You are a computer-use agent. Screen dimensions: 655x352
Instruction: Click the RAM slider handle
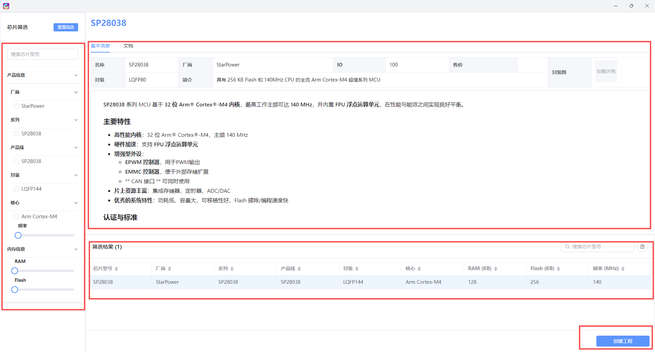(x=15, y=271)
